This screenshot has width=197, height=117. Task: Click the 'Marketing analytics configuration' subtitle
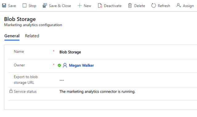pyautogui.click(x=33, y=25)
